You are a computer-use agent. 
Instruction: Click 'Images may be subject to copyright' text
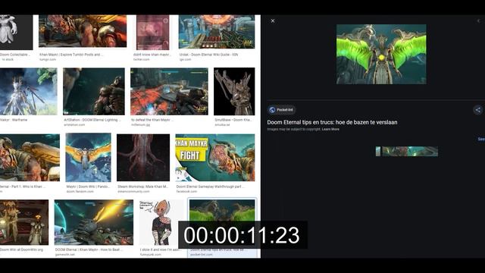(294, 129)
